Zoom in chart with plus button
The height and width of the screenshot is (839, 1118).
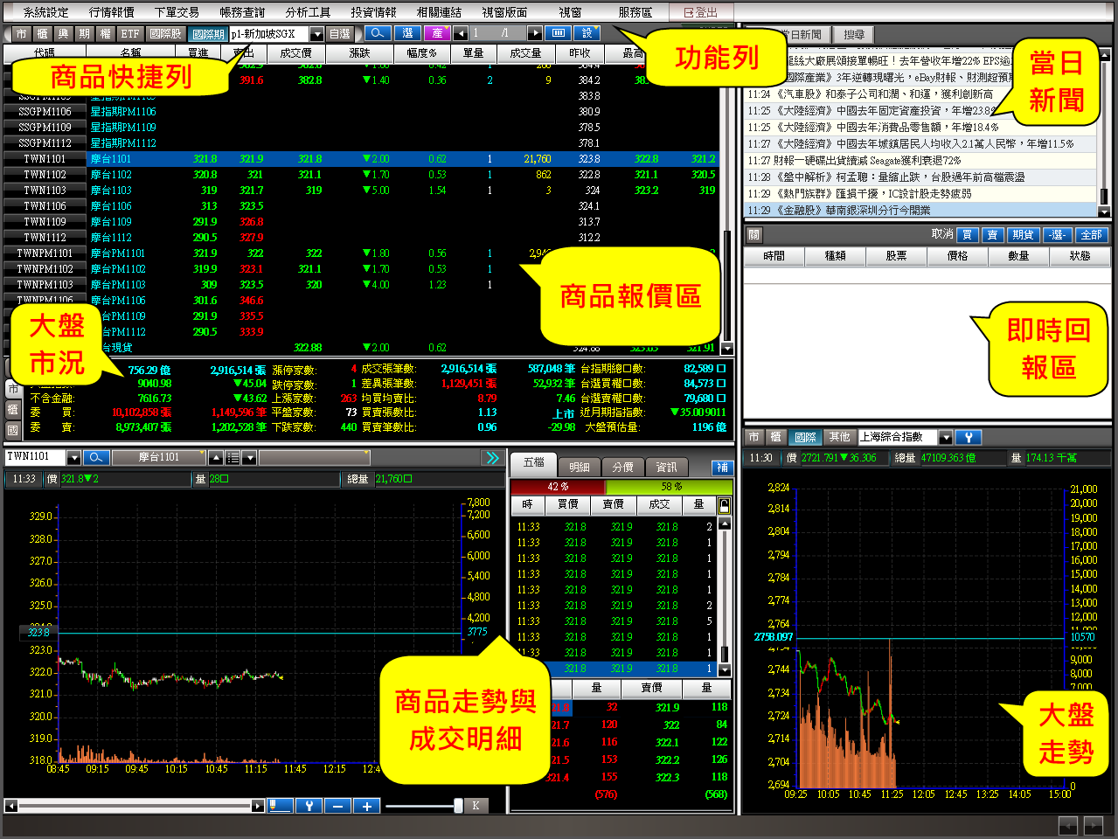367,806
